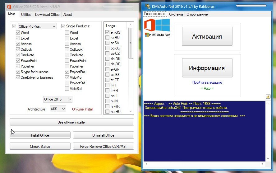Click the Активация button
The height and width of the screenshot is (173, 276).
tap(207, 36)
